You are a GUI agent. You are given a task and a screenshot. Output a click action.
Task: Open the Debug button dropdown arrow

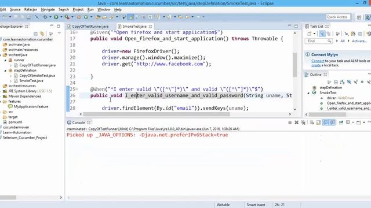[50, 17]
